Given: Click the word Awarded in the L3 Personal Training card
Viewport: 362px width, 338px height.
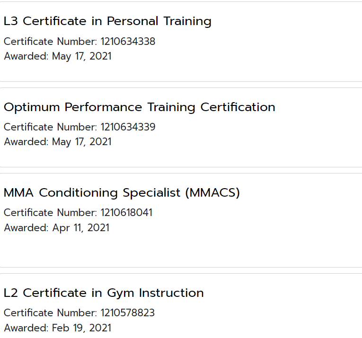Looking at the screenshot, I should coord(26,56).
